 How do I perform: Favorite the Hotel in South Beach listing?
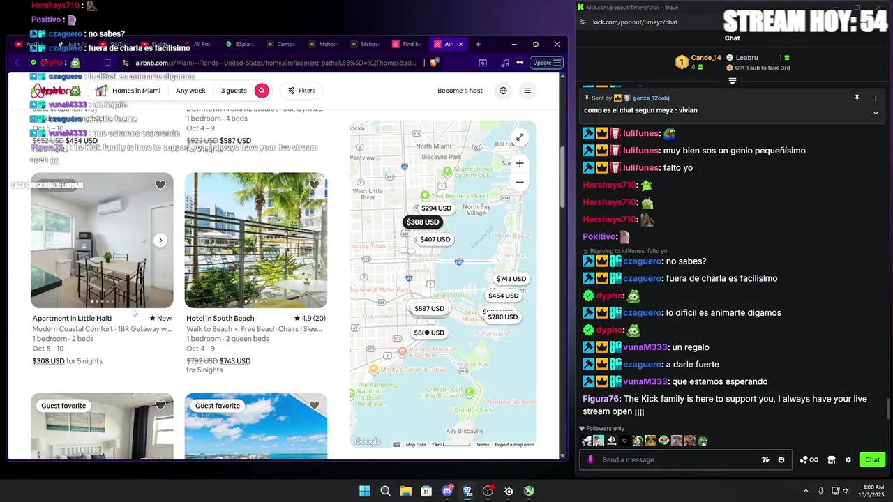(314, 185)
